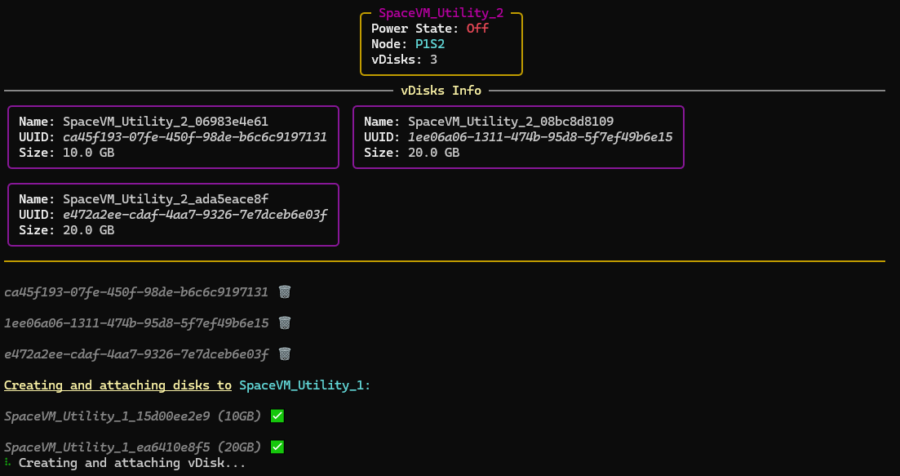Screen dimensions: 900x476
Task: Click the spinner before 'Creating and attaching vDisk...'
Action: (7, 463)
